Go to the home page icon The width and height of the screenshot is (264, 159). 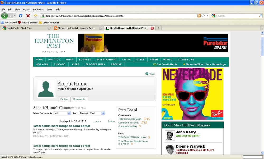35,16
